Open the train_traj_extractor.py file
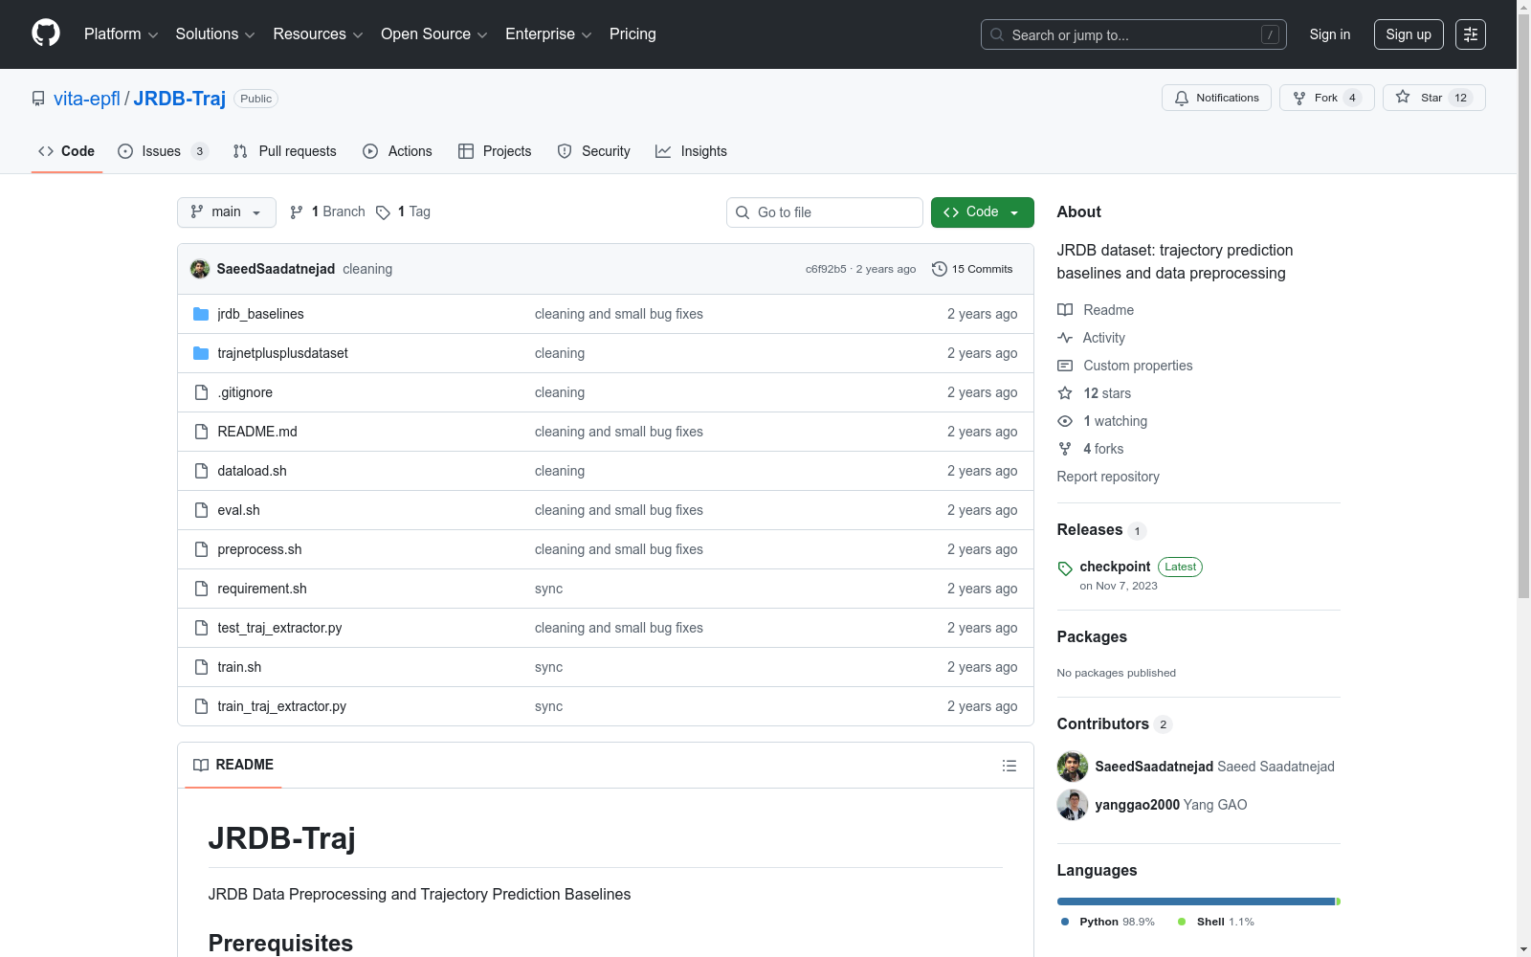 [x=282, y=706]
